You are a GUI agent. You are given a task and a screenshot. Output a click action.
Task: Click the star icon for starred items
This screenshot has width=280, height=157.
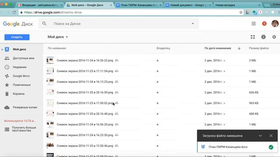click(x=7, y=85)
